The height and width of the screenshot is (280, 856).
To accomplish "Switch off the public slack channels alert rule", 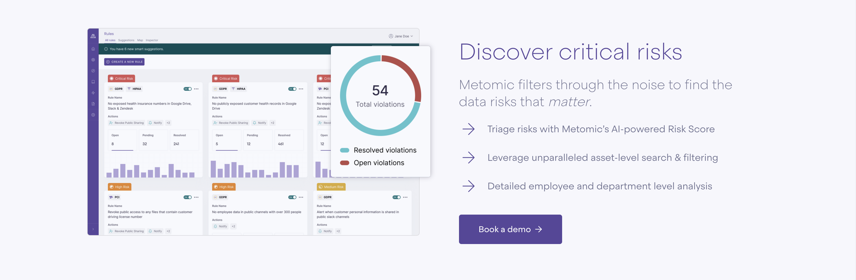I will click(x=396, y=197).
